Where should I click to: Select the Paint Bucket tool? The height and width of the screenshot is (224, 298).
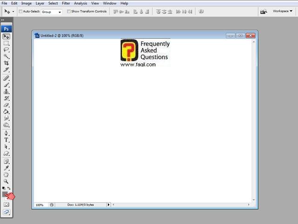point(7,112)
